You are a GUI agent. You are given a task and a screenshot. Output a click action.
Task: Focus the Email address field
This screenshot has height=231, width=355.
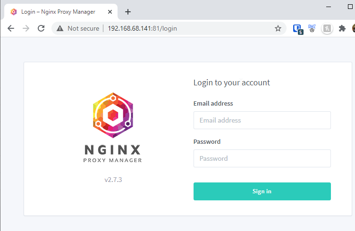click(262, 120)
